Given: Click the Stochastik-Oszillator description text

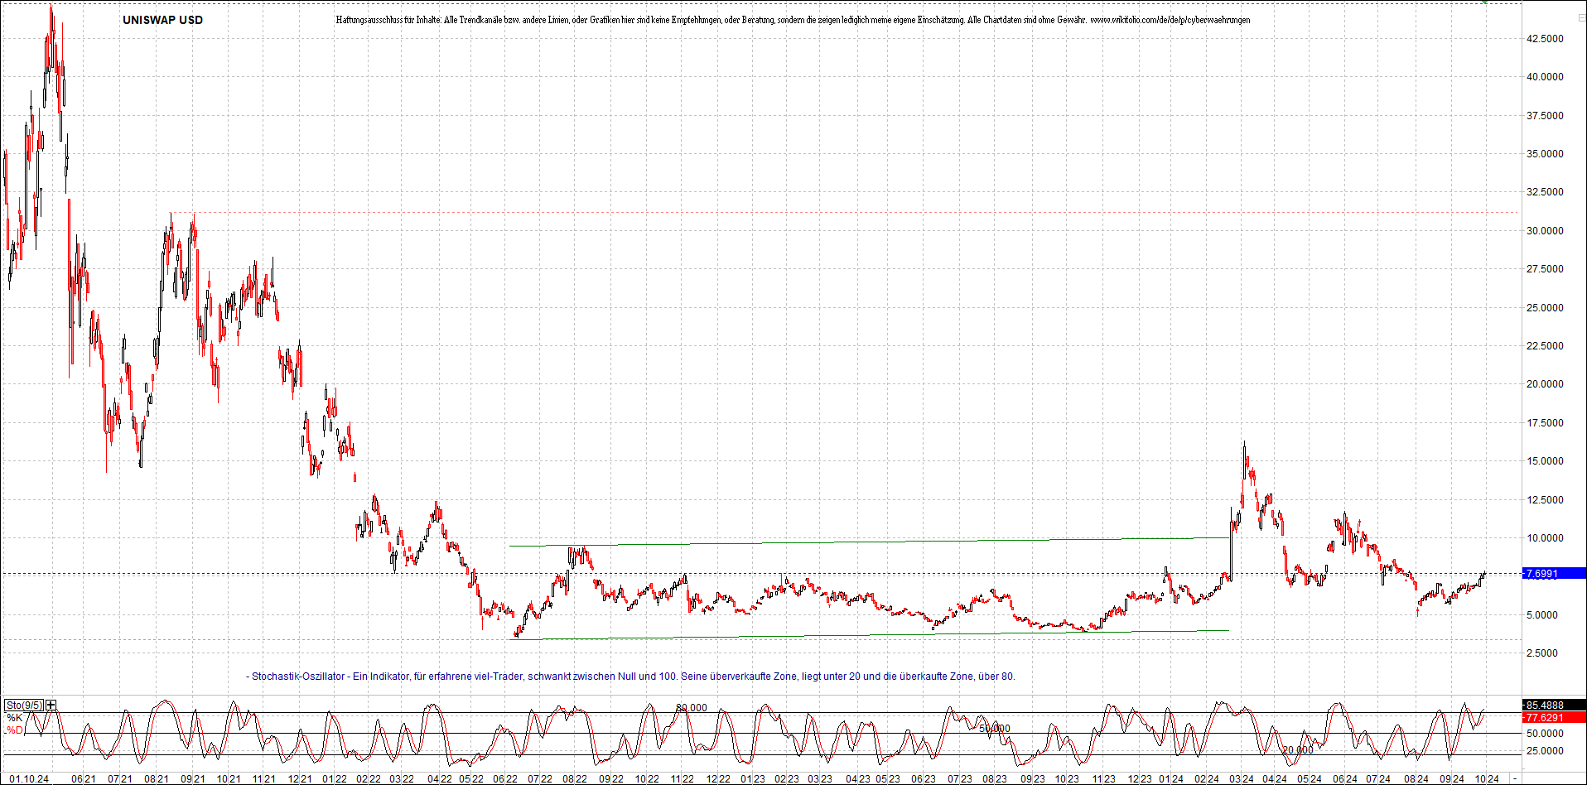Looking at the screenshot, I should point(630,677).
